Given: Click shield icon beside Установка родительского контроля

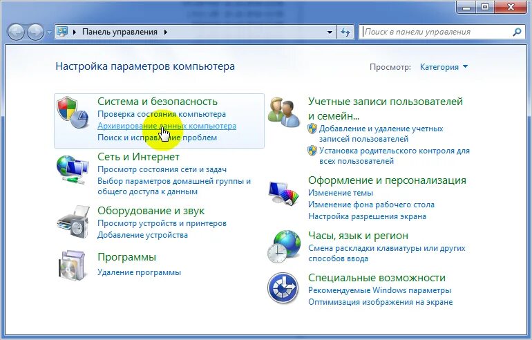Looking at the screenshot, I should tap(312, 151).
